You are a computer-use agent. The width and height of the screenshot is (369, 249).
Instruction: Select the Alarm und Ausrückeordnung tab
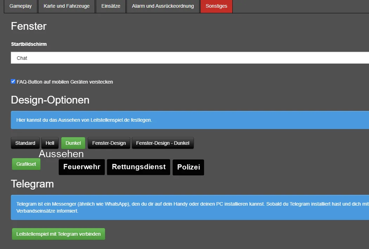tap(163, 6)
